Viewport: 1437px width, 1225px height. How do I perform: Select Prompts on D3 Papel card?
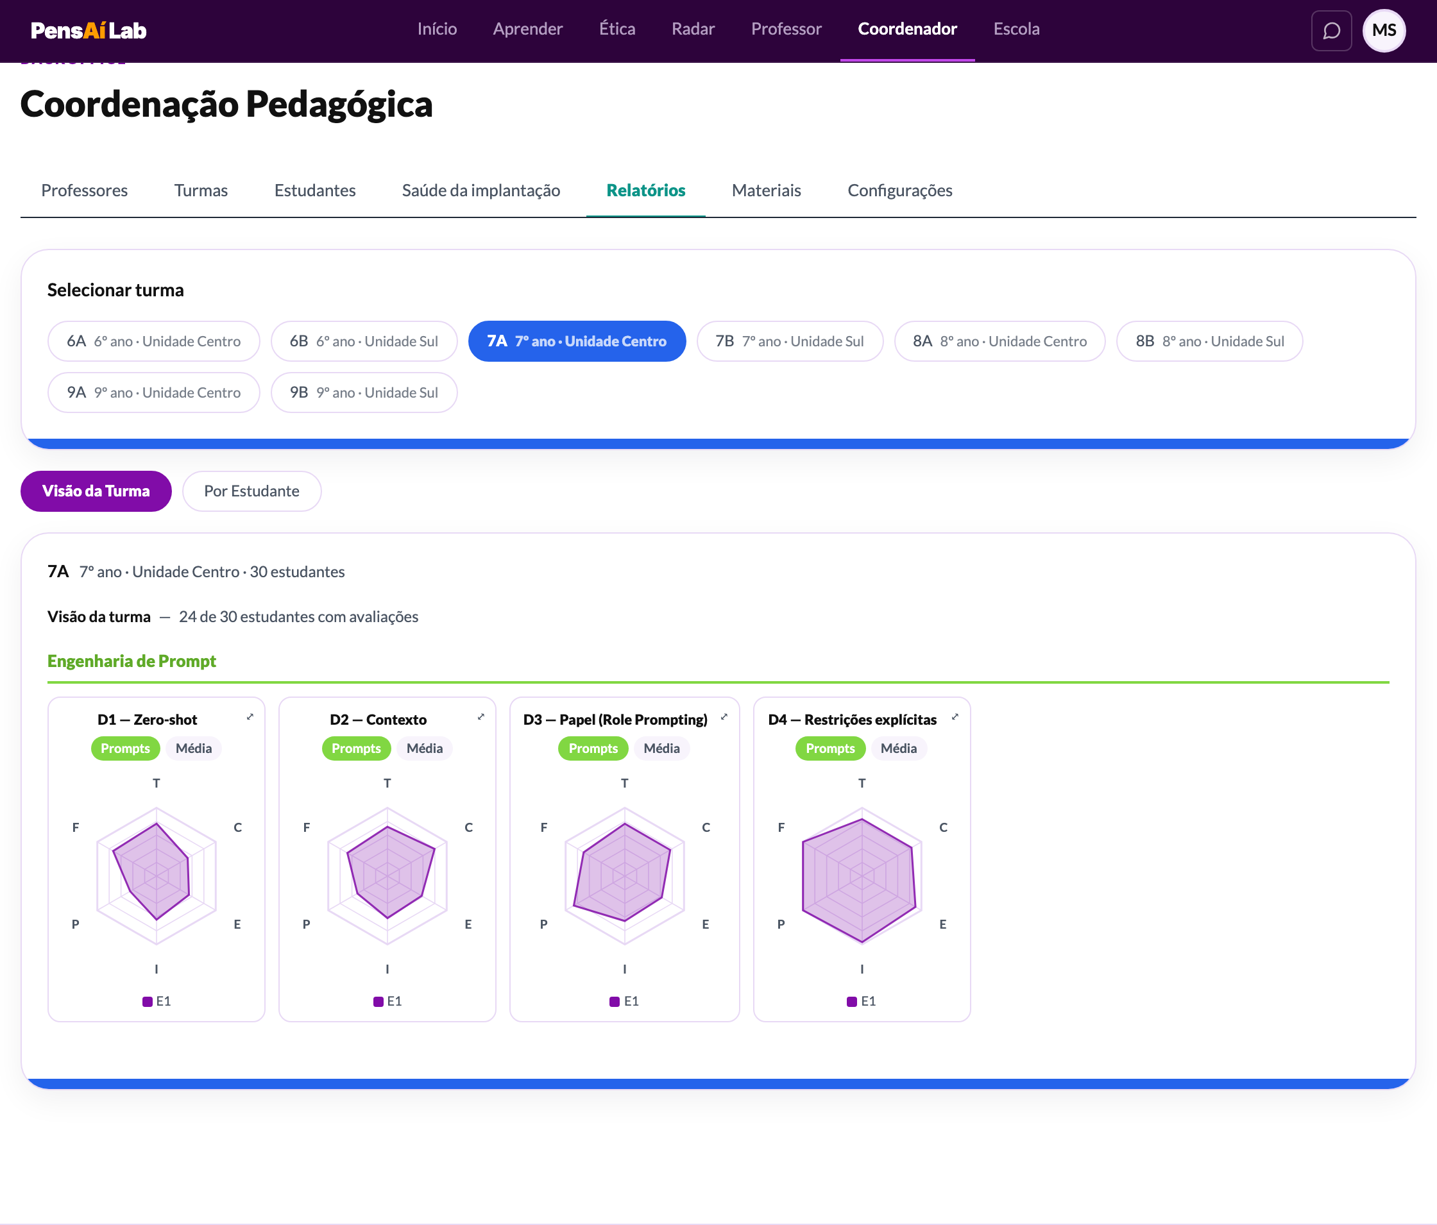[x=593, y=748]
